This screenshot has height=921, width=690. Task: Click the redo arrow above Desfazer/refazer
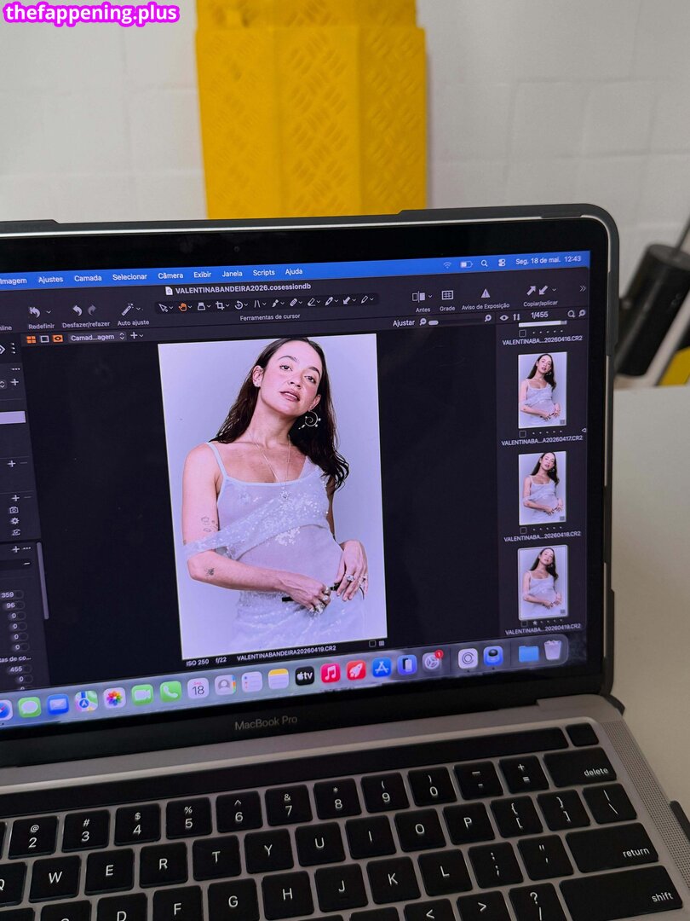coord(92,310)
